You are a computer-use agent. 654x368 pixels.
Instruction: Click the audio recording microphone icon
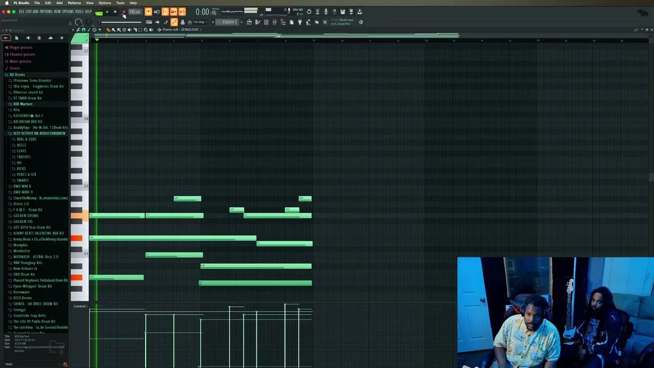tap(326, 12)
